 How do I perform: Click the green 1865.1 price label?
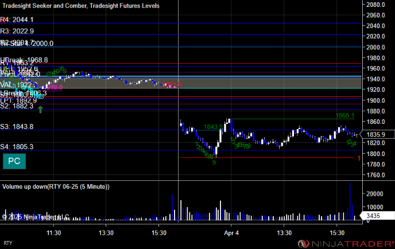[x=345, y=115]
